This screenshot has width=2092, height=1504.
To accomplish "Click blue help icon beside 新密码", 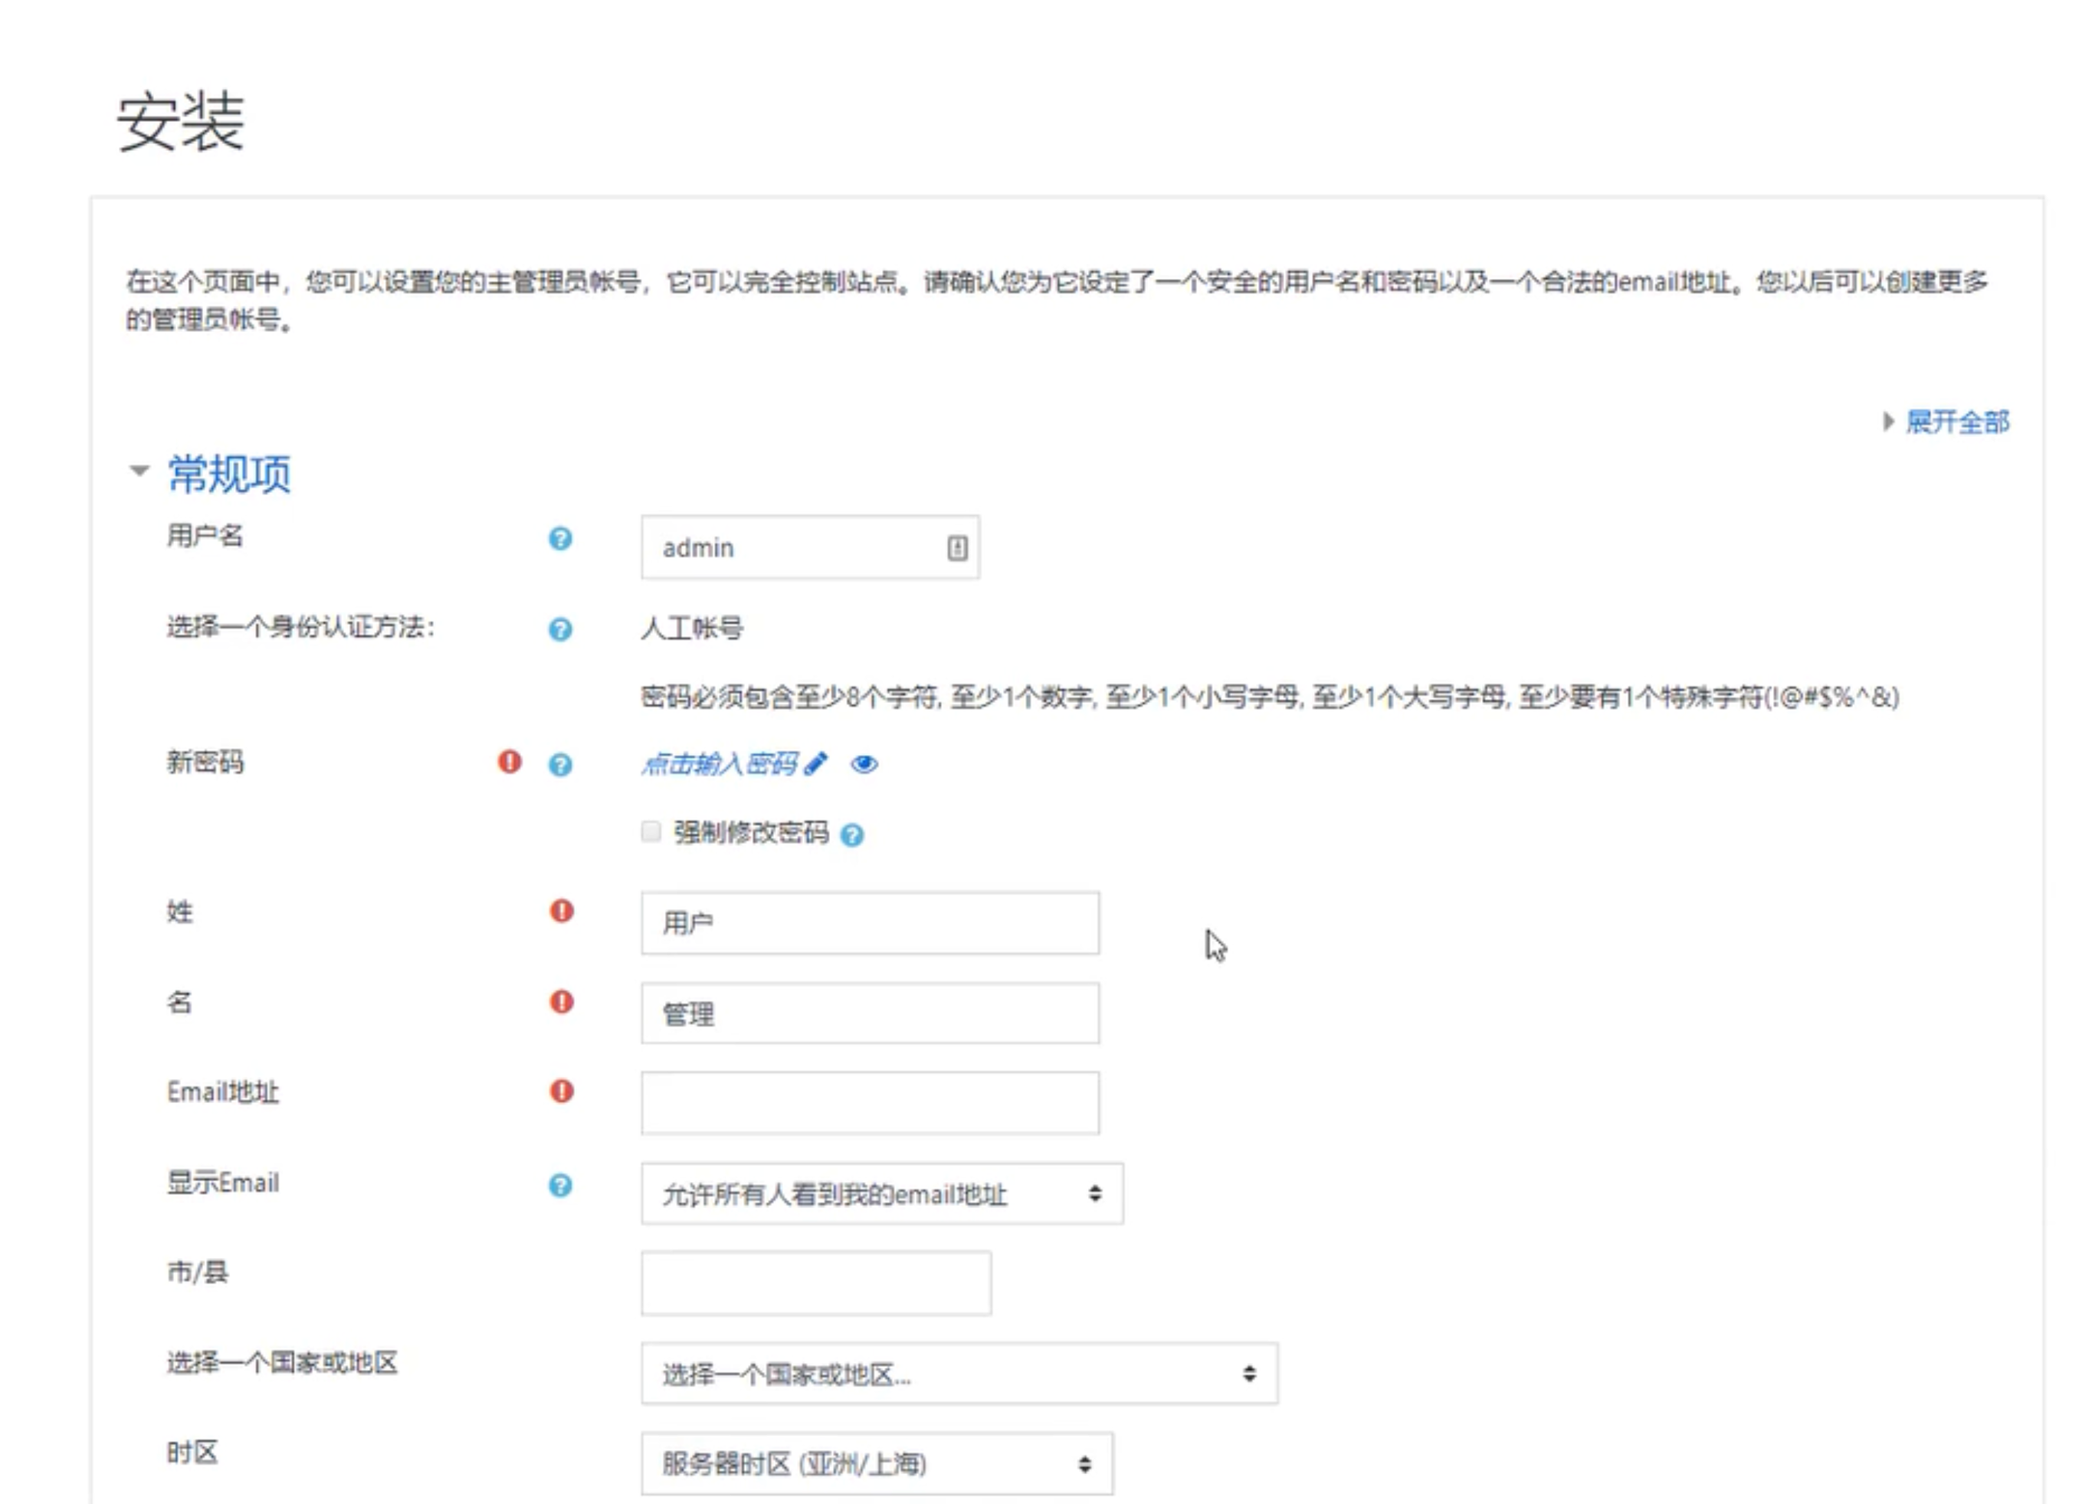I will tap(560, 765).
